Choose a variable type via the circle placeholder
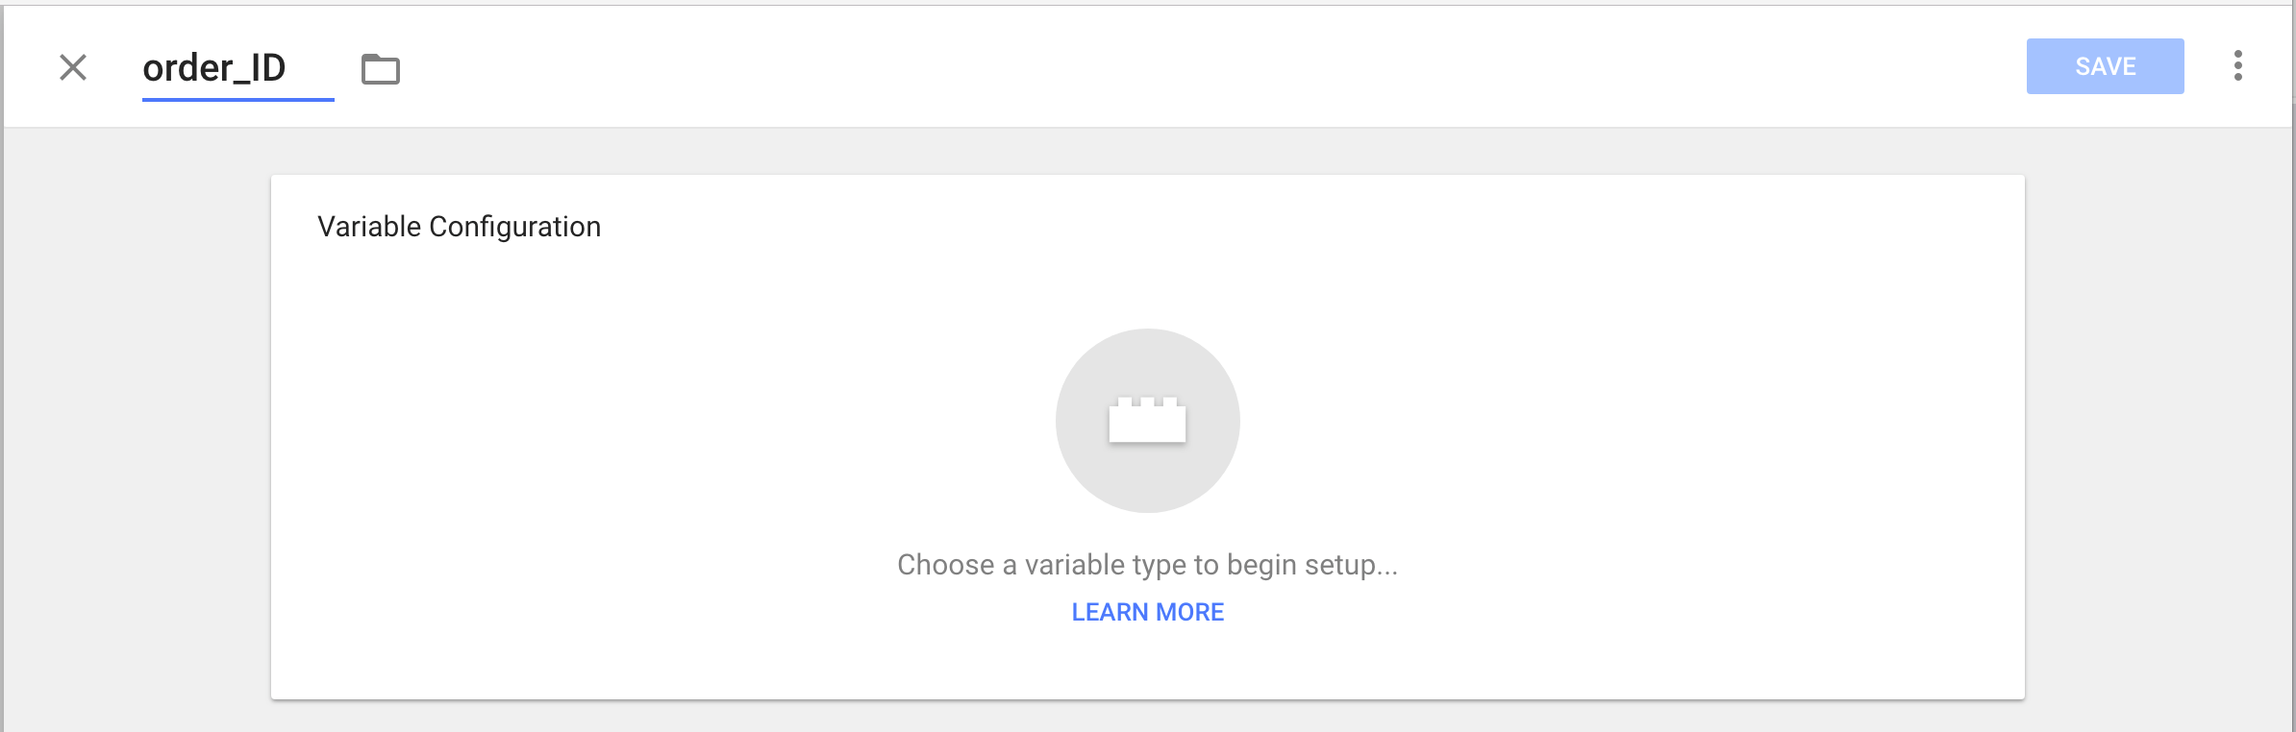Screen dimensions: 2296x732 pos(1147,421)
